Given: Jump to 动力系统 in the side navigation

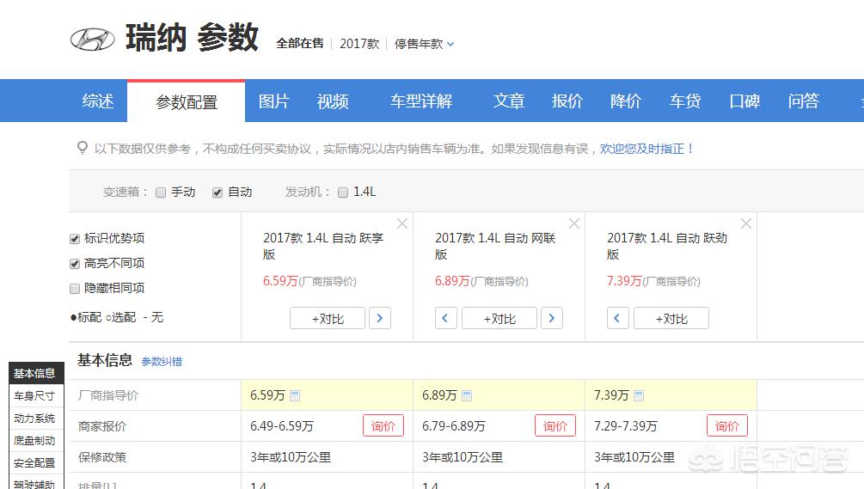Looking at the screenshot, I should coord(36,419).
